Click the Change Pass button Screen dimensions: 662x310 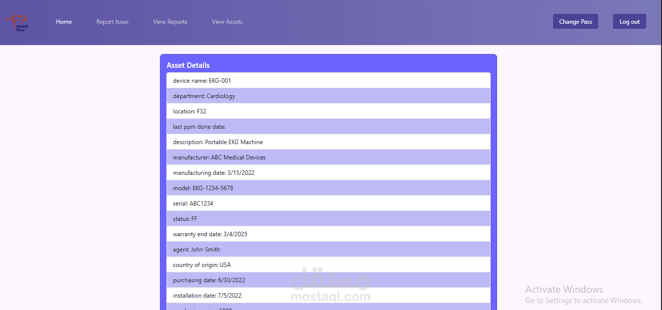tap(575, 21)
